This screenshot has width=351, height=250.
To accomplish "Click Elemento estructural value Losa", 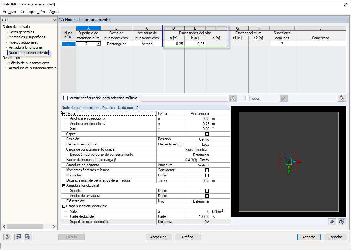I will click(x=197, y=144).
